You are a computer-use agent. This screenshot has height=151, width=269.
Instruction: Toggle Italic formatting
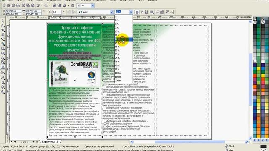[x=142, y=12]
